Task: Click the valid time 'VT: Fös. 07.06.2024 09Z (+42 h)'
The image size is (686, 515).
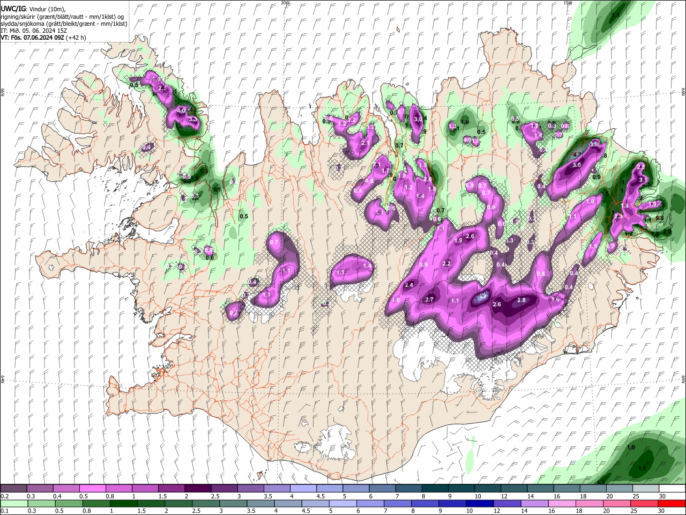Action: 43,38
